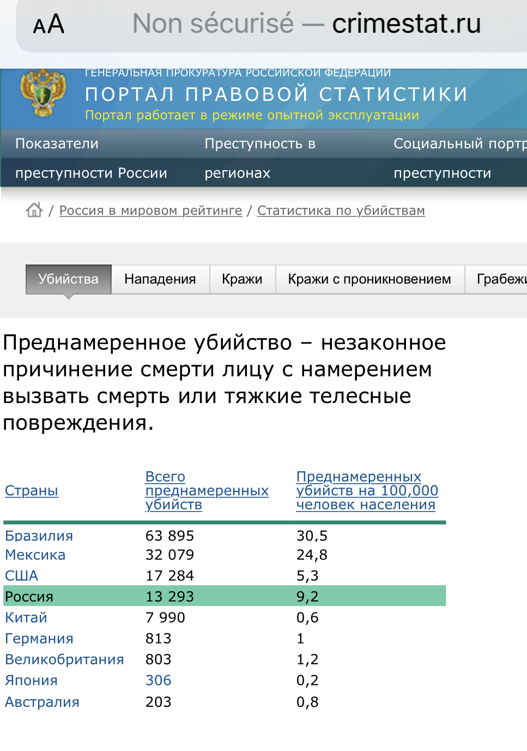Image resolution: width=527 pixels, height=751 pixels.
Task: Switch to the 'Кражи' tab
Action: pyautogui.click(x=242, y=279)
